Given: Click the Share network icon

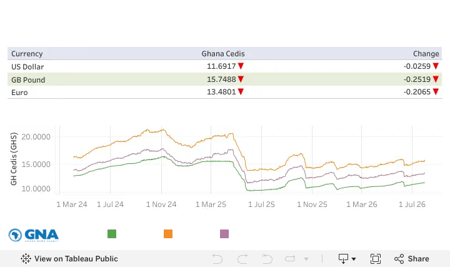Looking at the screenshot, I should (399, 259).
